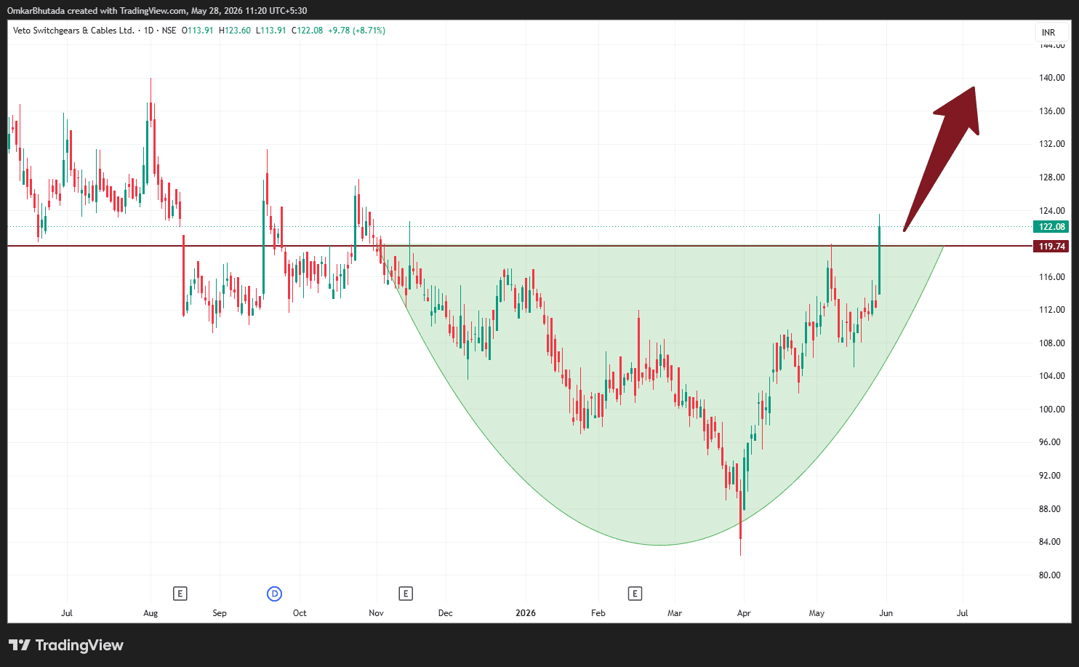Select the 119.74 horizontal line price label
Viewport: 1079px width, 667px height.
[1051, 247]
